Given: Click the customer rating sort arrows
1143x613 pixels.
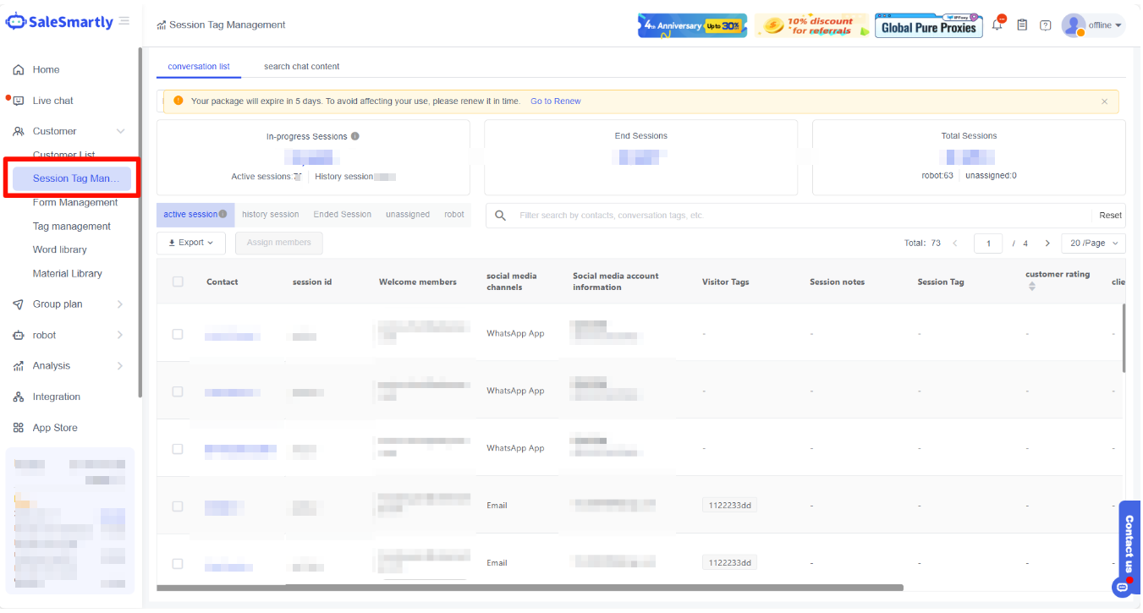Looking at the screenshot, I should tap(1031, 287).
